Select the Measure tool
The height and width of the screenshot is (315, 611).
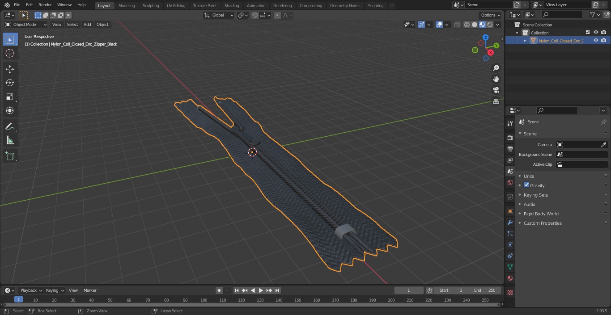tap(10, 141)
